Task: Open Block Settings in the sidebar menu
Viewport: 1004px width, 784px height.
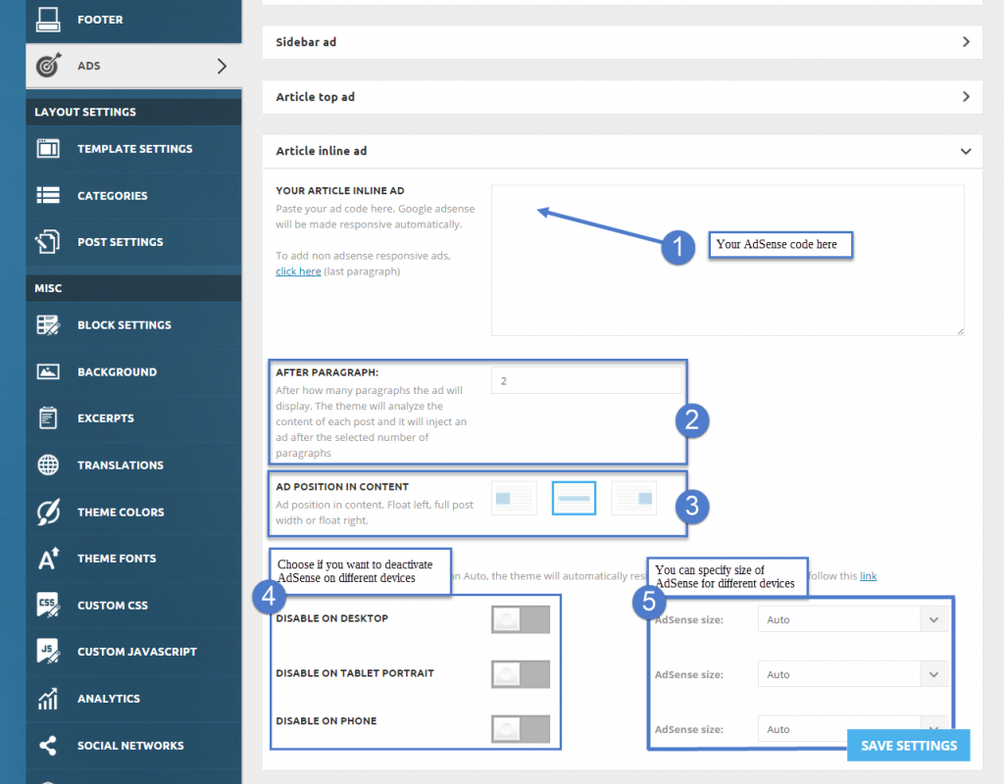Action: 124,325
